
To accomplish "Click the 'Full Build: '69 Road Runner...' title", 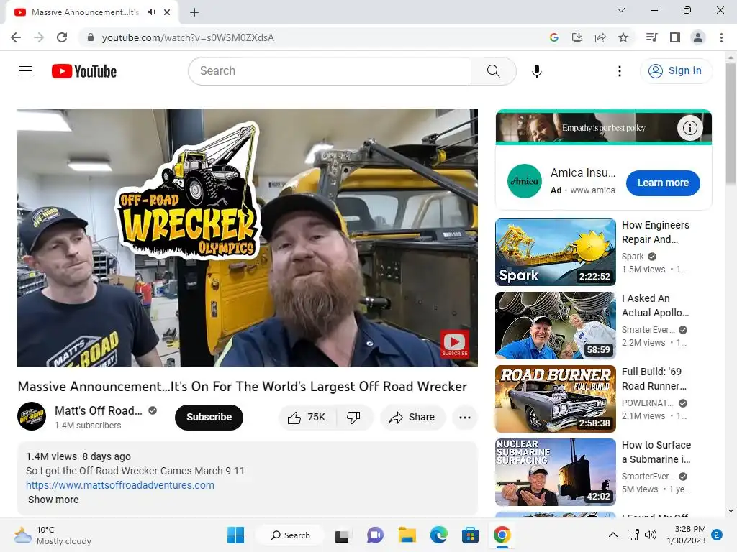I will click(654, 379).
